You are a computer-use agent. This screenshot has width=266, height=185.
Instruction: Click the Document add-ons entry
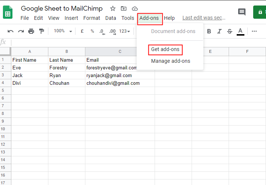tap(173, 31)
